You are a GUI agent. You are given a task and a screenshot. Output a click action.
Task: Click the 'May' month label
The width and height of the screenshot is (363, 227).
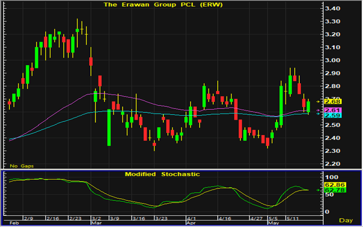click(x=274, y=223)
